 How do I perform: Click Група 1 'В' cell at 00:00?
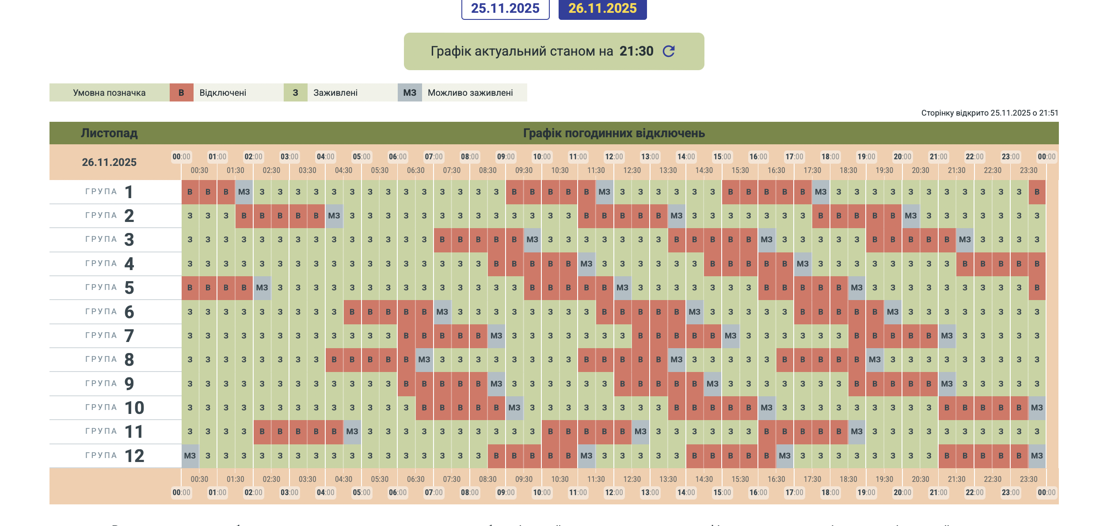tap(190, 192)
